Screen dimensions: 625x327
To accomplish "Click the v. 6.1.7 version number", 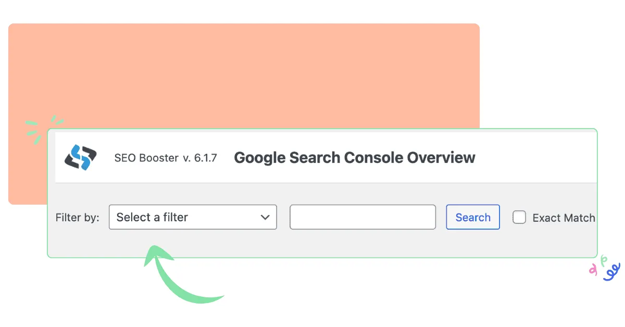I will pyautogui.click(x=200, y=158).
